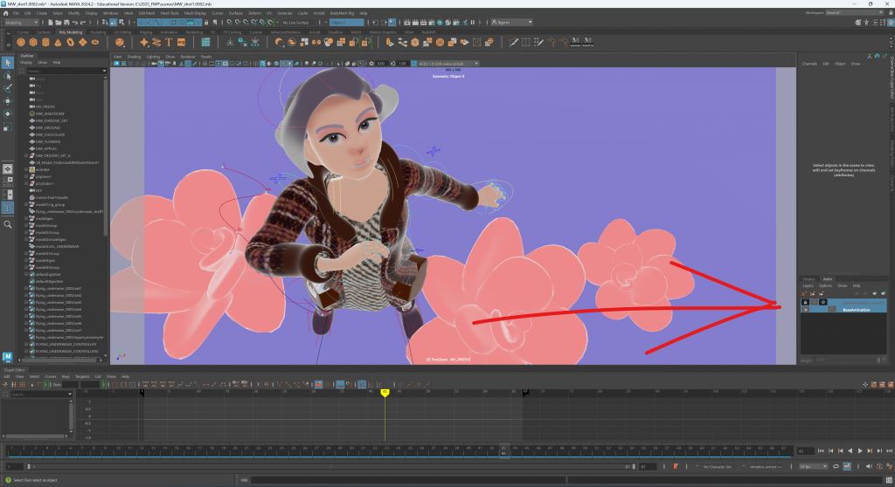Image resolution: width=895 pixels, height=487 pixels.
Task: Select the arrow Select tool in the toolbox
Action: [x=8, y=62]
